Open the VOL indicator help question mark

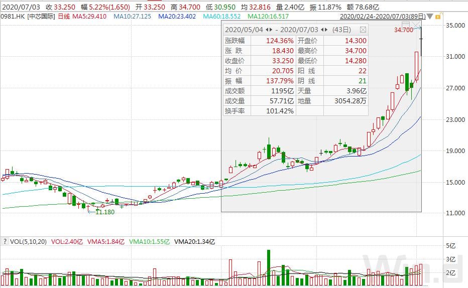coord(5,241)
